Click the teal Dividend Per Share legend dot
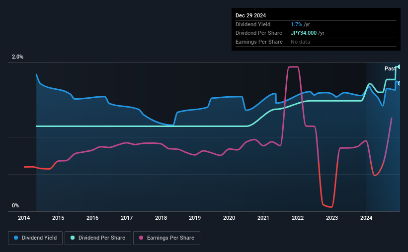The image size is (408, 252). click(x=73, y=238)
